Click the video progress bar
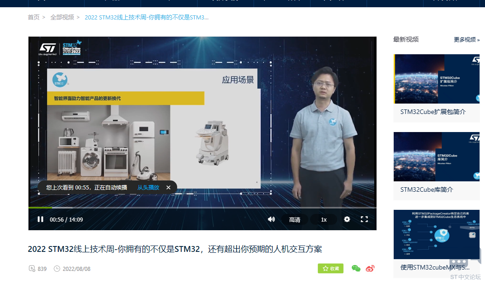The image size is (485, 284). click(x=202, y=207)
